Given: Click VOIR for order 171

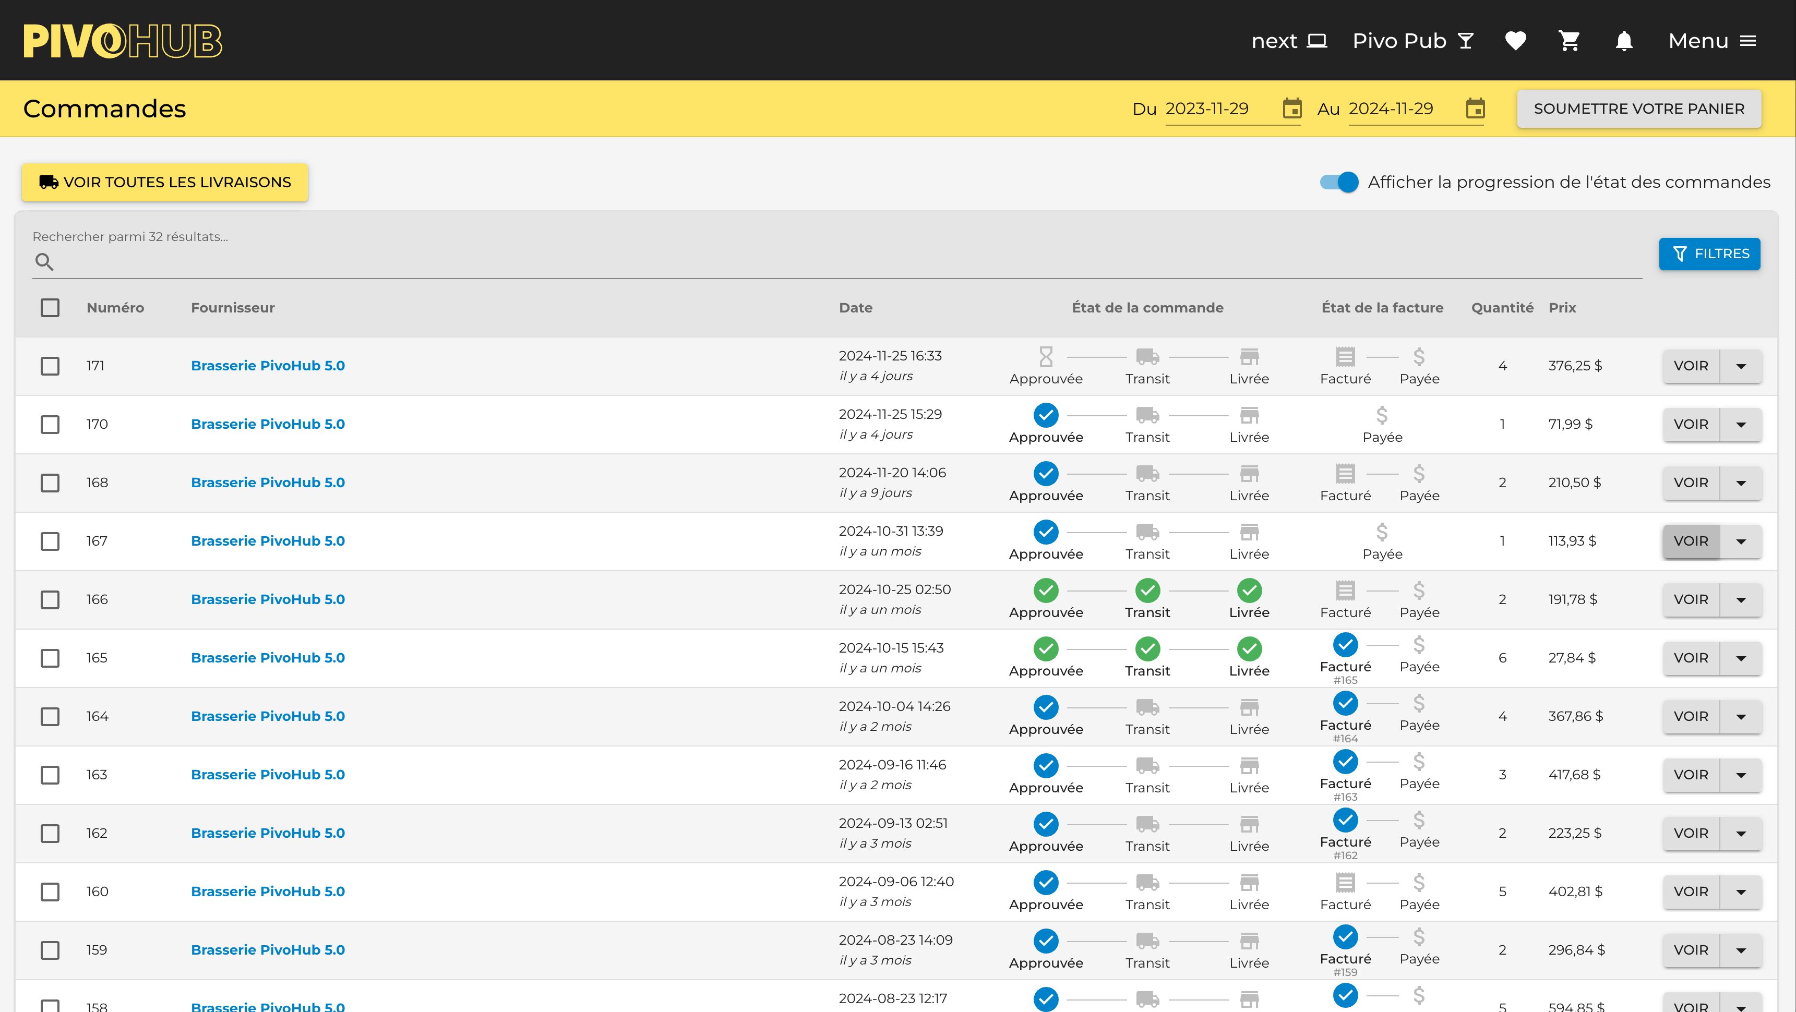Looking at the screenshot, I should (x=1691, y=366).
